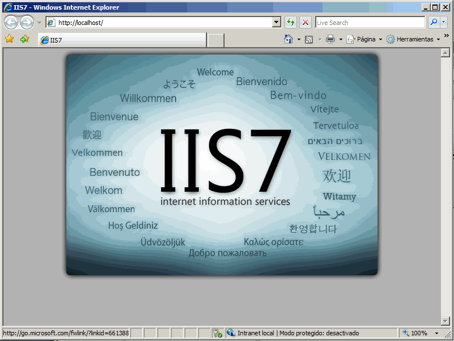Screen dimensions: 454x341
Task: Expand the Print options dropdown arrow
Action: click(341, 40)
